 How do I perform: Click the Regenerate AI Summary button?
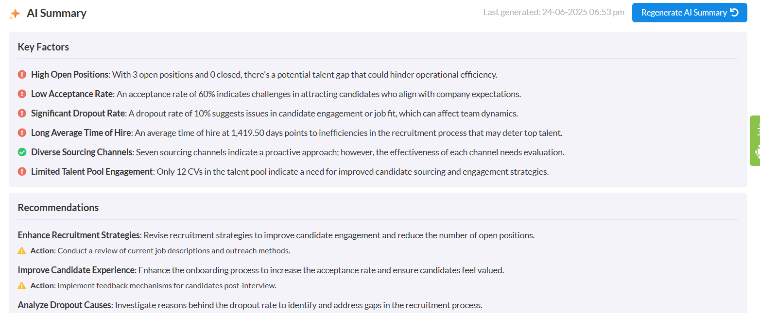tap(690, 13)
